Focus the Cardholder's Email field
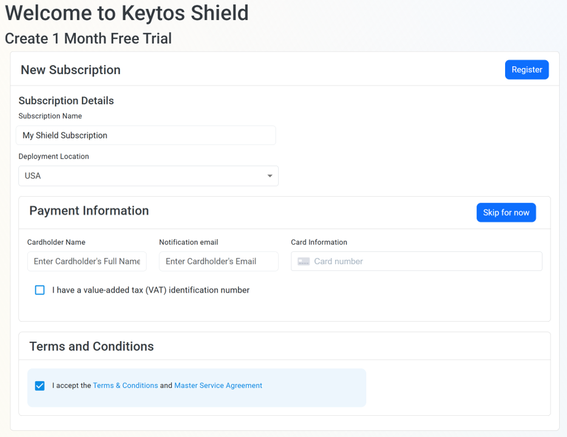The height and width of the screenshot is (437, 567). (x=219, y=262)
